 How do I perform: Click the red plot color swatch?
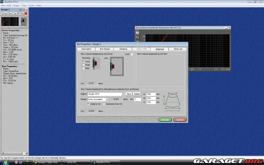pyautogui.click(x=26, y=14)
